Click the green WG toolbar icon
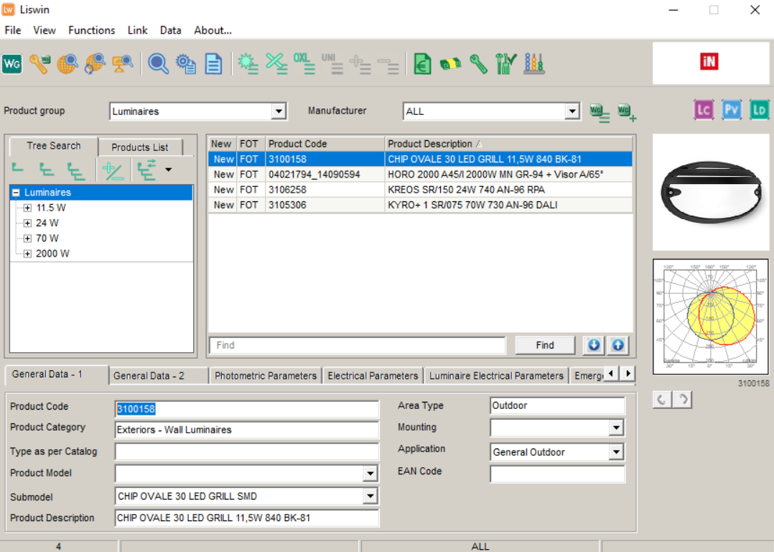The width and height of the screenshot is (774, 552). pyautogui.click(x=11, y=64)
